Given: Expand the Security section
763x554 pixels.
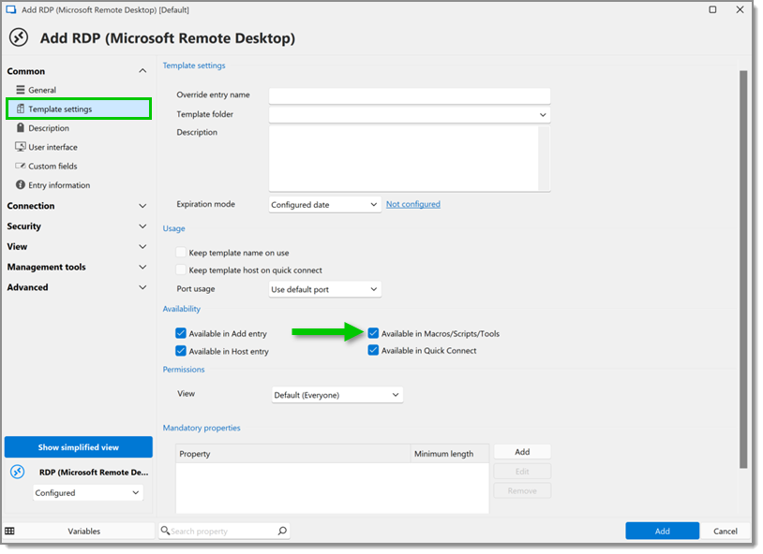Looking at the screenshot, I should coord(142,226).
